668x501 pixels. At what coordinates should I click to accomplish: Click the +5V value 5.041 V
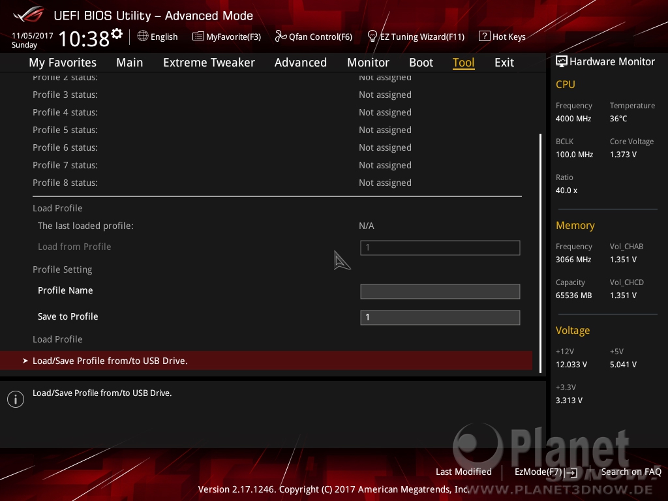click(623, 365)
